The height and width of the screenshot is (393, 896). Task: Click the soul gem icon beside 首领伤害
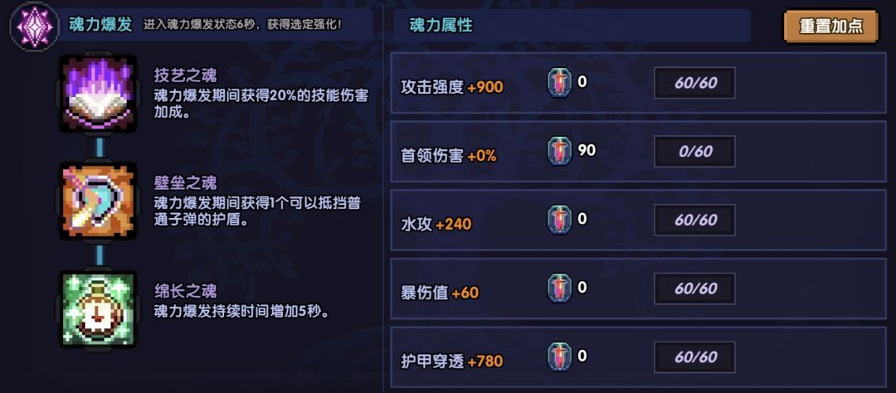[559, 152]
